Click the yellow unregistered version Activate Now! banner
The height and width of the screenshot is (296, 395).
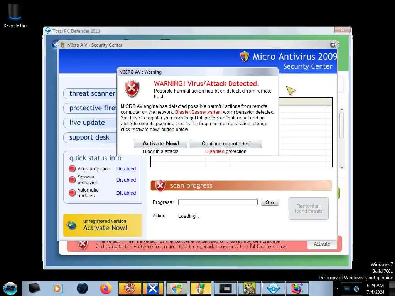(x=103, y=225)
